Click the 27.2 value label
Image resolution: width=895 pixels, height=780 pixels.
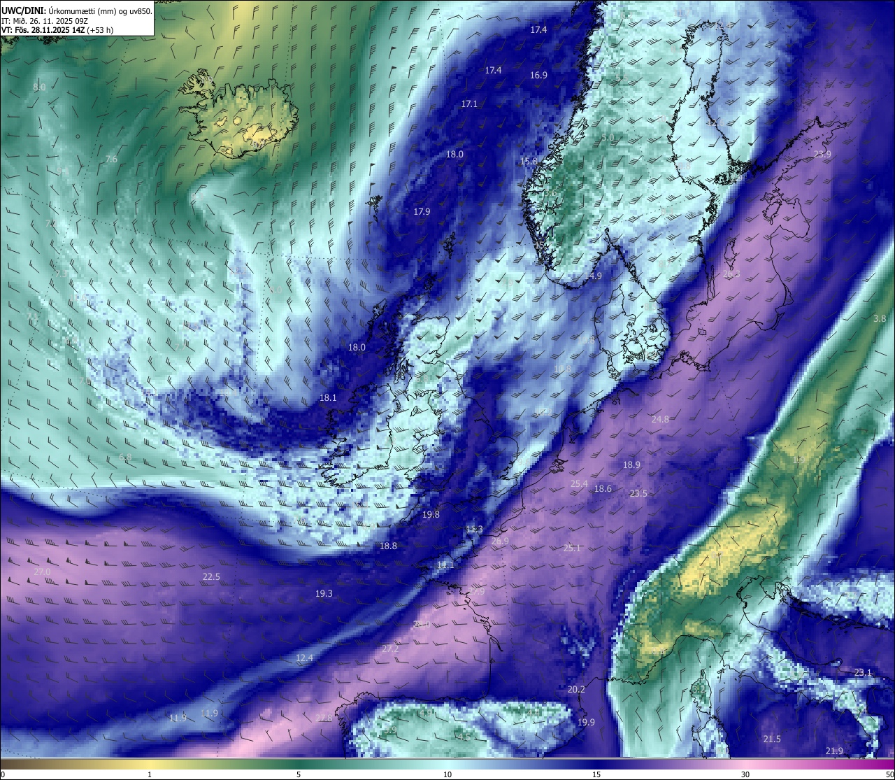coord(390,649)
